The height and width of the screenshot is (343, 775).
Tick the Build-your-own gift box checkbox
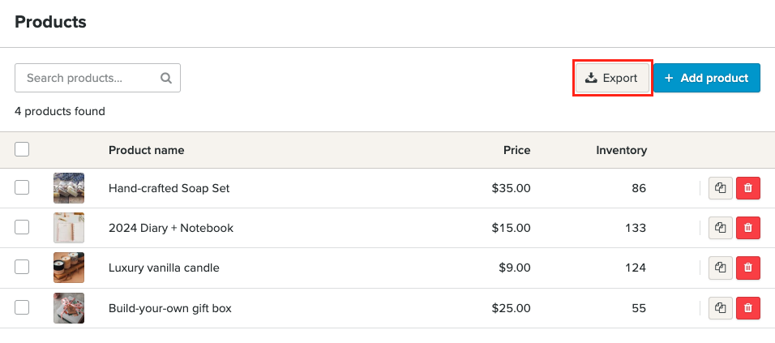click(x=22, y=307)
